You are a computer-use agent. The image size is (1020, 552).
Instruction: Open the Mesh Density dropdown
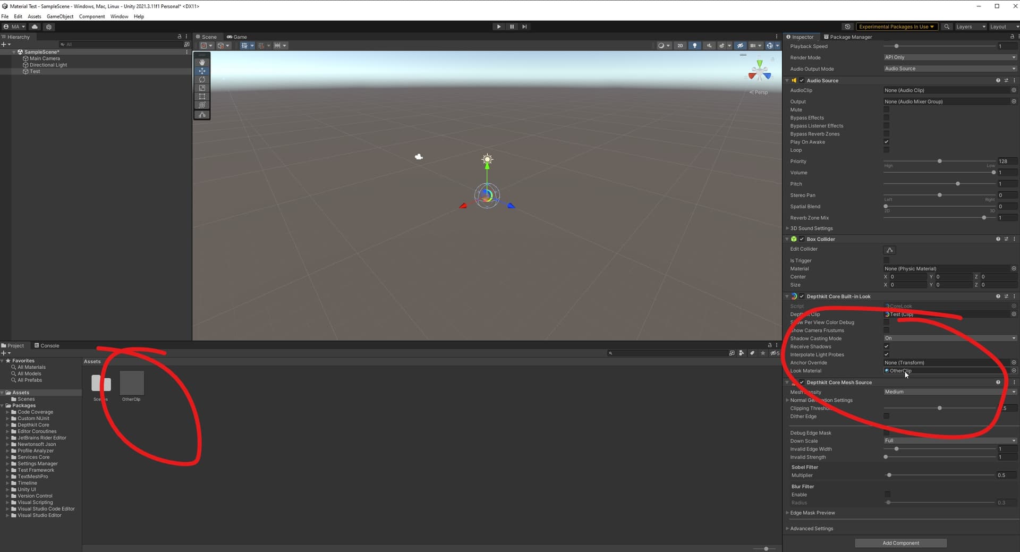click(949, 392)
